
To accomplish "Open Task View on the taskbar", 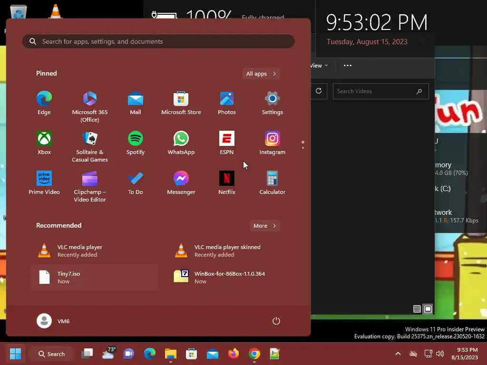I will [x=88, y=354].
